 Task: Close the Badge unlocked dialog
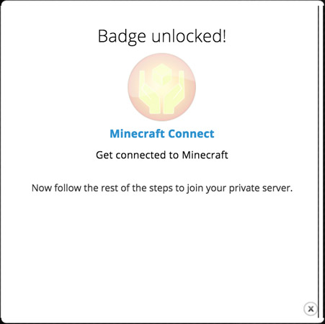click(311, 309)
